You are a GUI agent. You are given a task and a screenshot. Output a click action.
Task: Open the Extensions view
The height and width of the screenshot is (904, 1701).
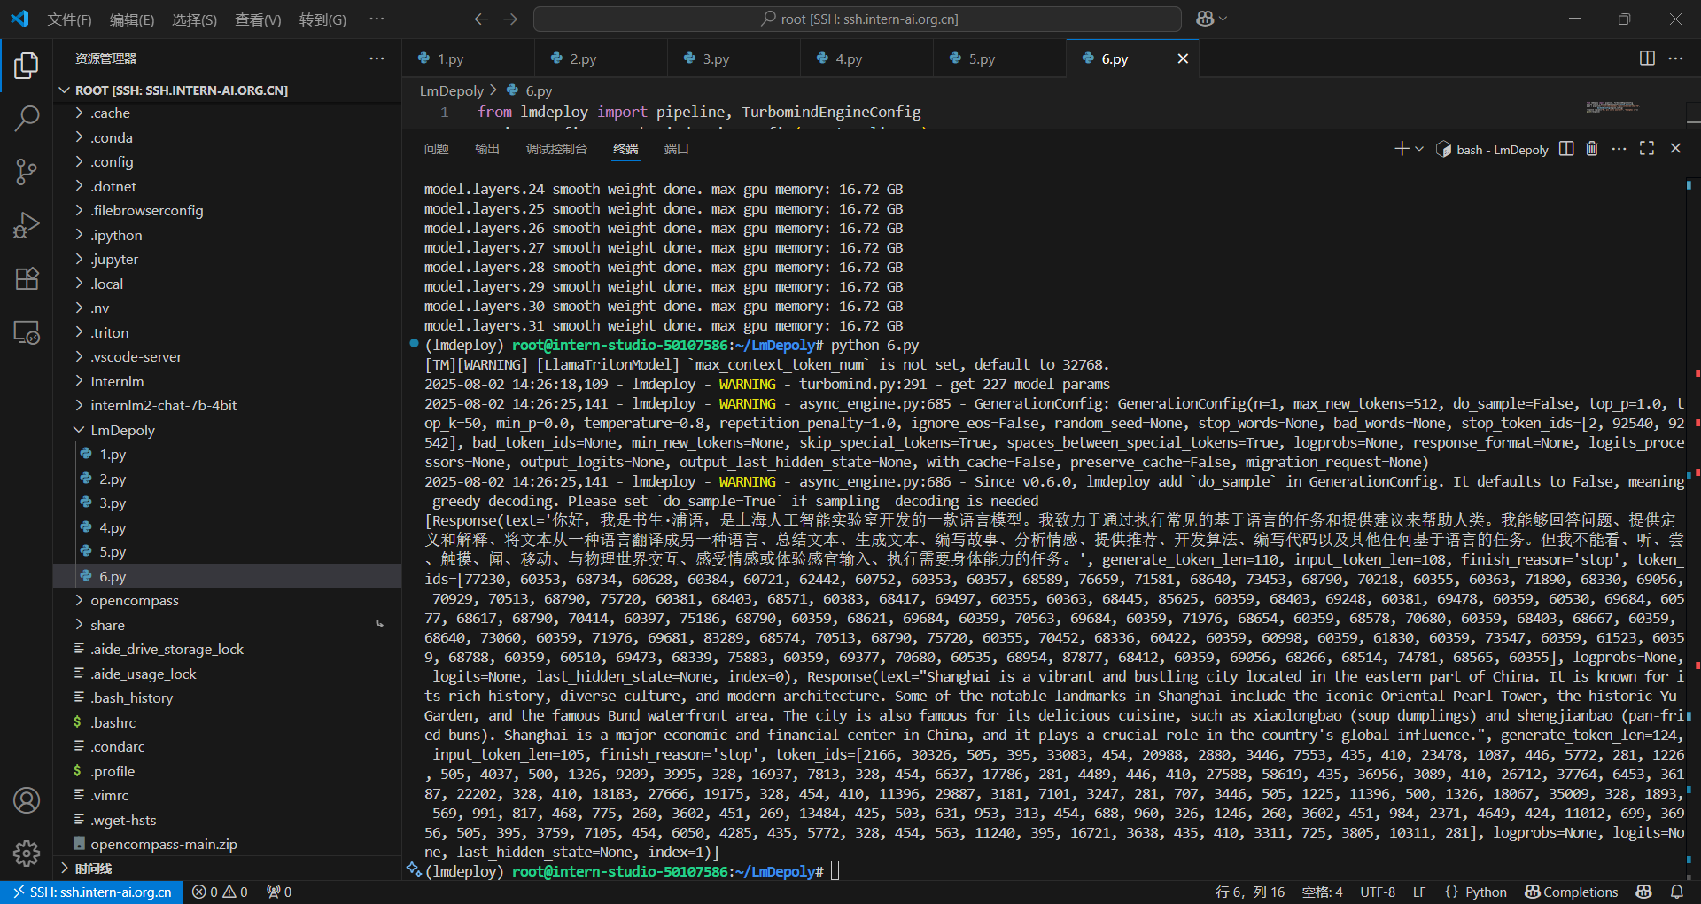click(27, 278)
